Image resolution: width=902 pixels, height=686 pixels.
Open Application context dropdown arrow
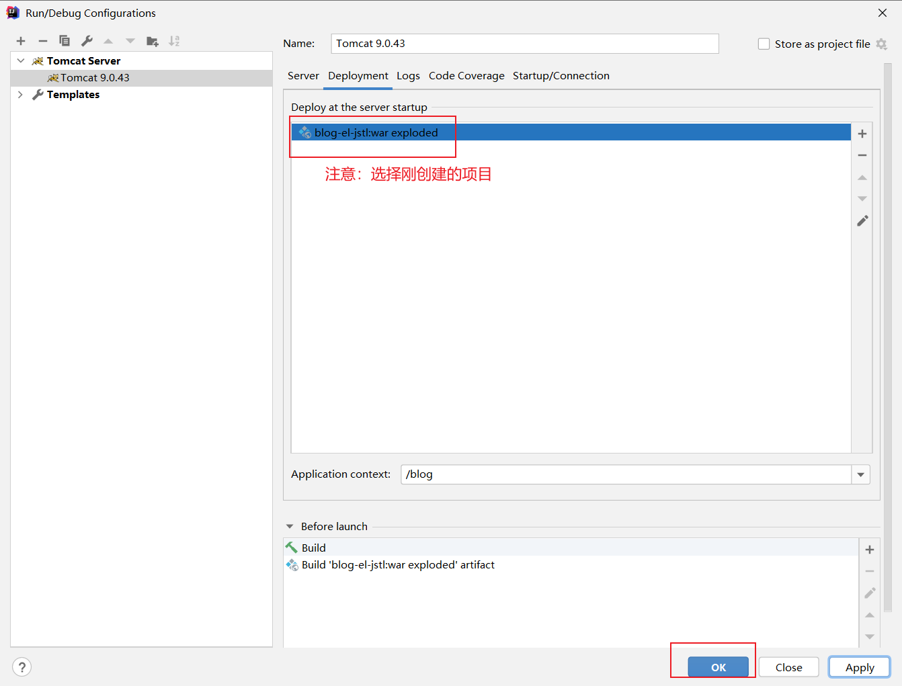point(860,474)
